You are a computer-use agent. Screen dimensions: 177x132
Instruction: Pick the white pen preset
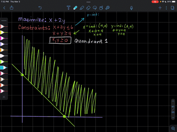click(4, 56)
